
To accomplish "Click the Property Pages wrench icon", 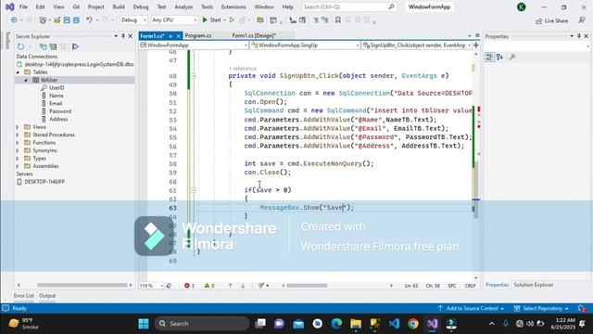I will coord(512,57).
